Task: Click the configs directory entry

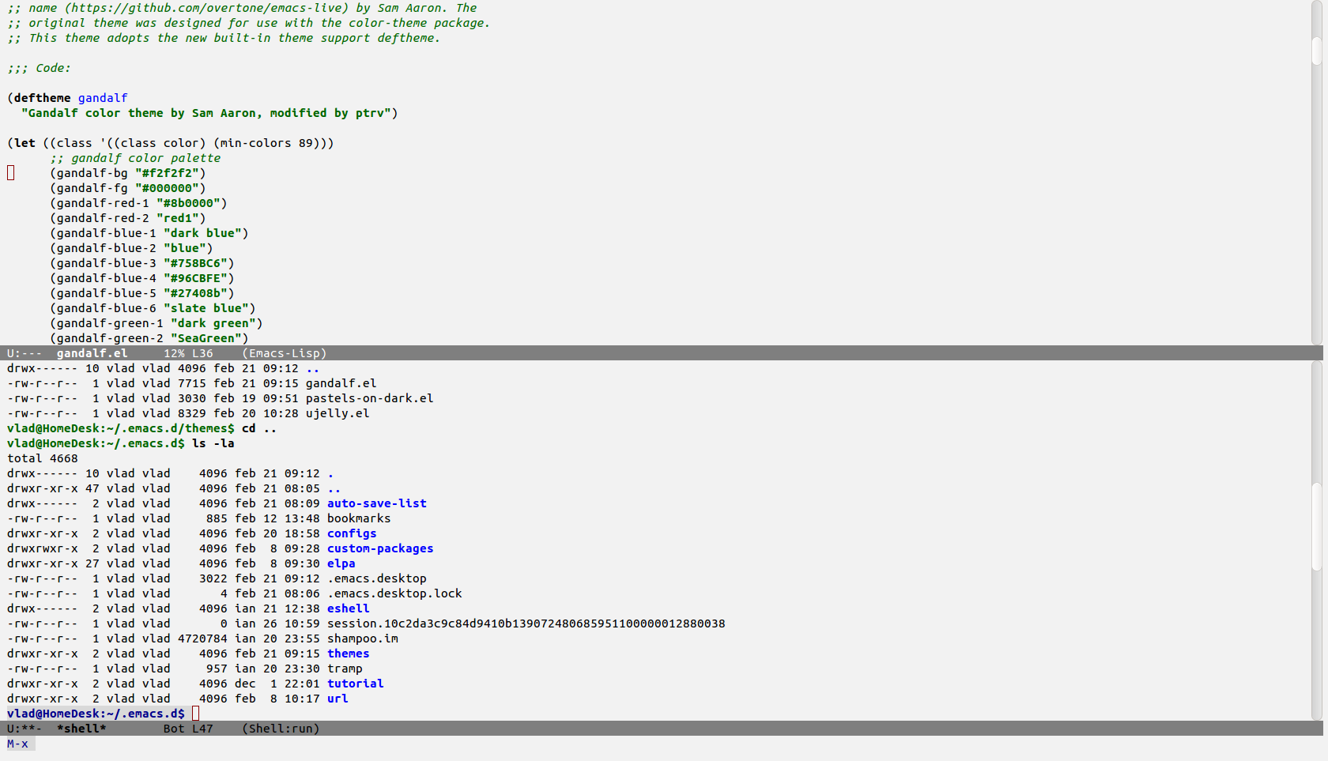Action: pyautogui.click(x=352, y=533)
